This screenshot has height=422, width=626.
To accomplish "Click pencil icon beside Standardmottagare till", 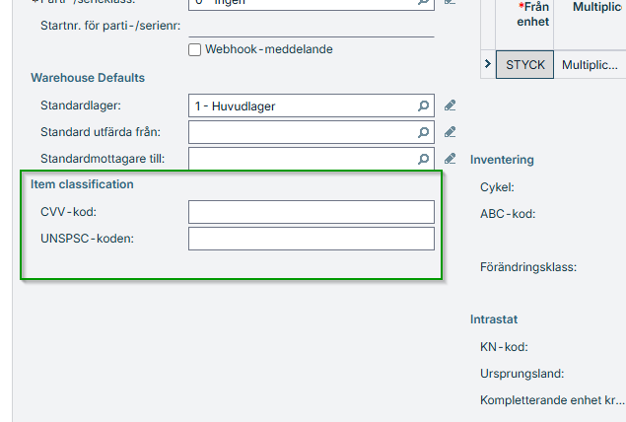I will (451, 158).
